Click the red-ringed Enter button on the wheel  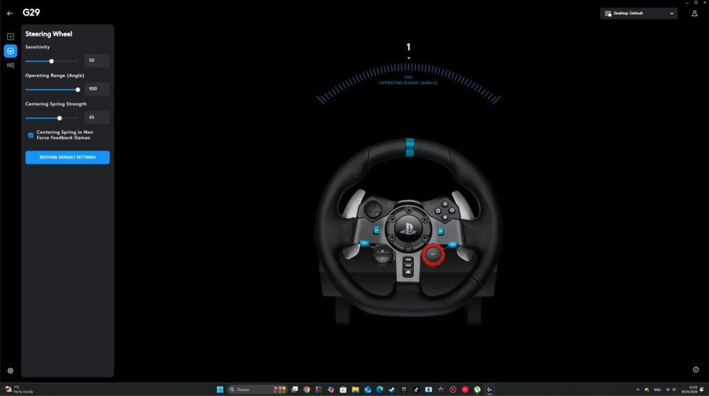[432, 254]
